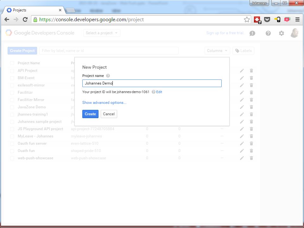The width and height of the screenshot is (304, 228).
Task: Edit the JavaZone Demo row pencil icon
Action: 242,107
